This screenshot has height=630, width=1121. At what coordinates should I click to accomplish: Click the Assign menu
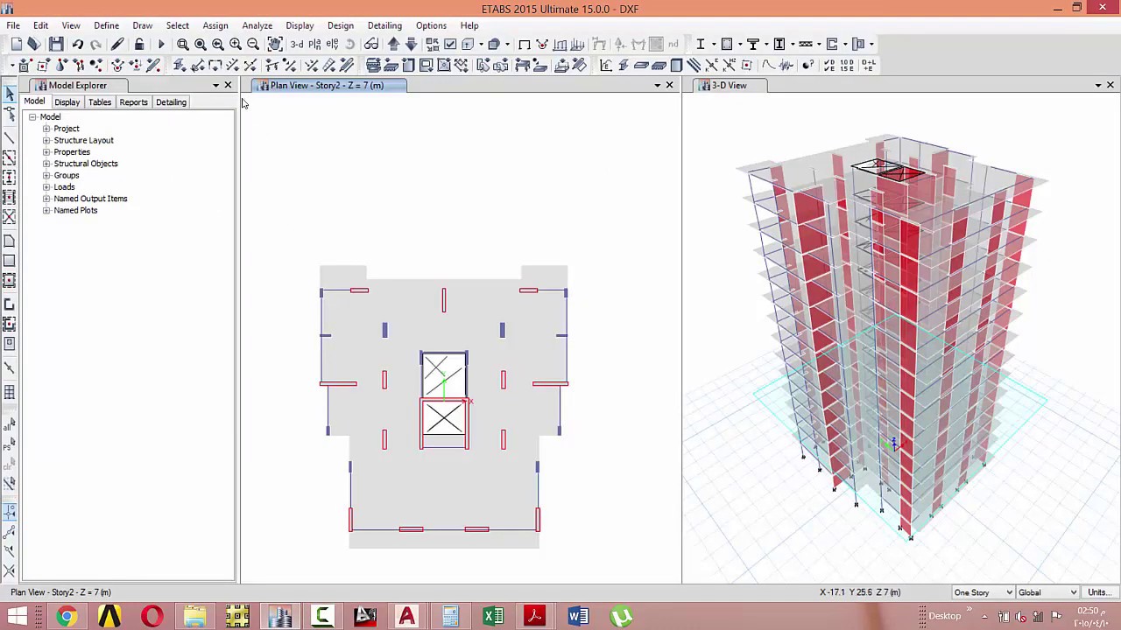click(215, 25)
